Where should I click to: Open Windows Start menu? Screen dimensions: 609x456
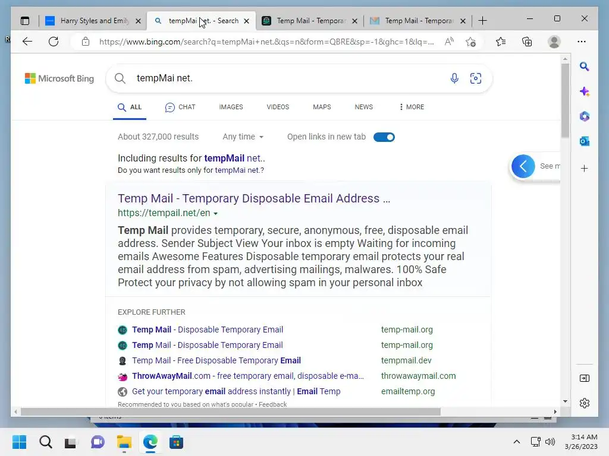click(x=19, y=442)
